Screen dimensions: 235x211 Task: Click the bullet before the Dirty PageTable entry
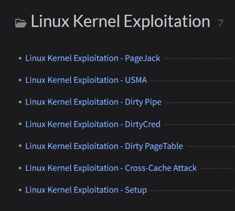click(x=20, y=146)
